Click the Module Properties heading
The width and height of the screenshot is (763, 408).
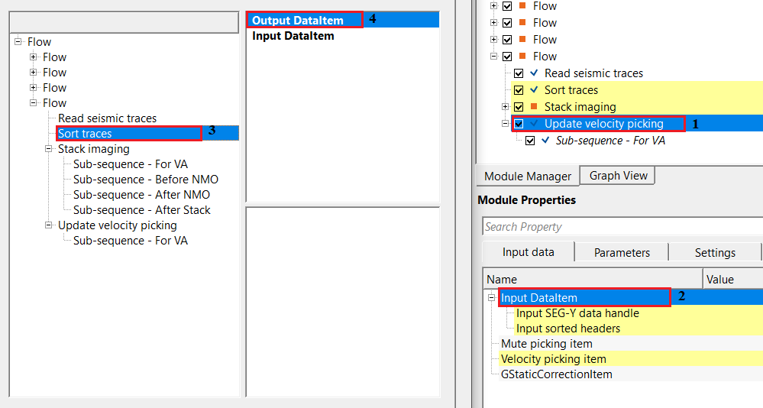pos(526,200)
